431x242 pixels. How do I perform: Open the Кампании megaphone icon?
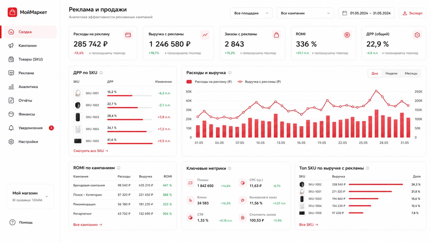(x=11, y=46)
